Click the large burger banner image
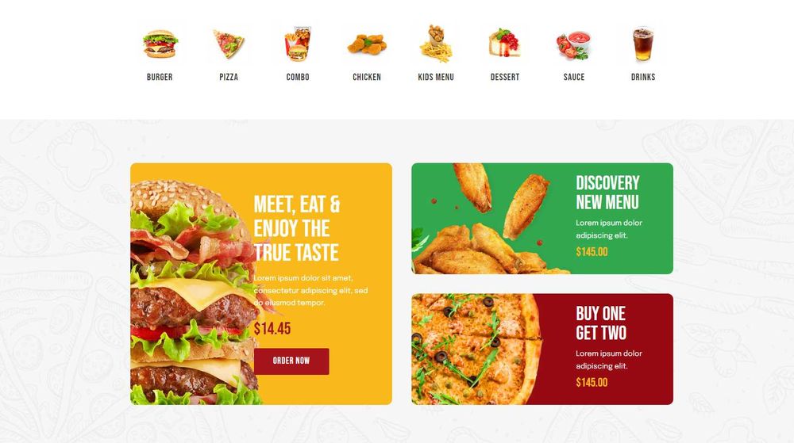Screen dimensions: 794x443 195,291
